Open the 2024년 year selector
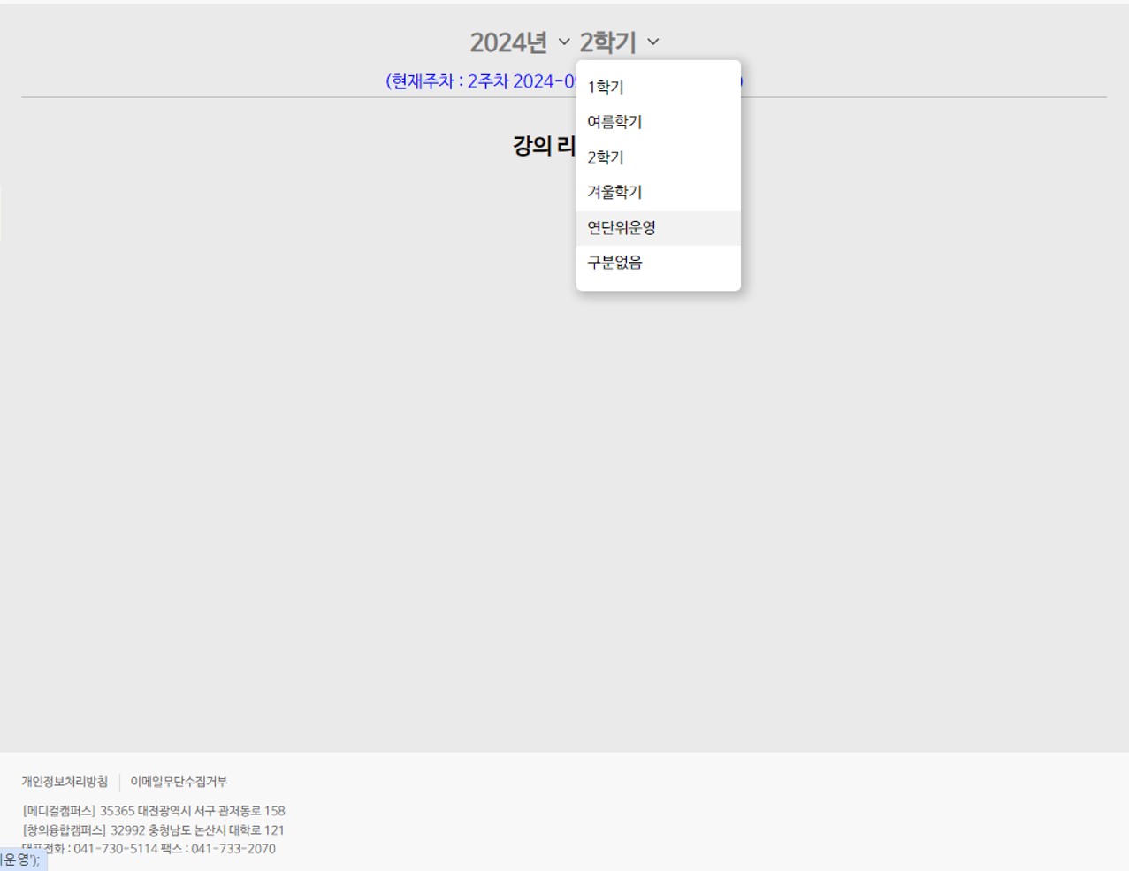This screenshot has width=1129, height=871. click(508, 42)
